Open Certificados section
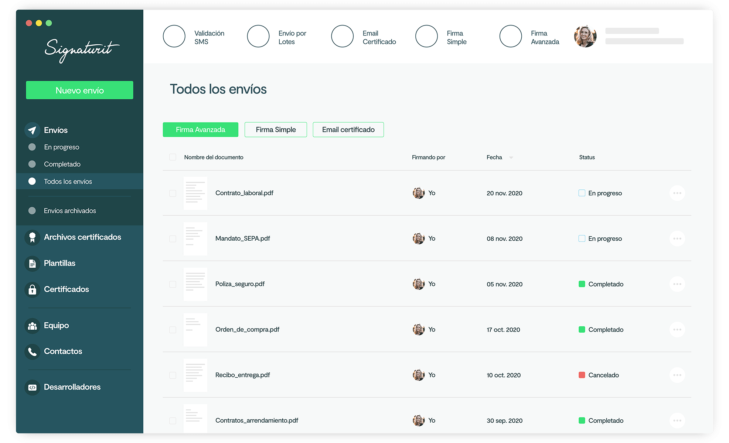The image size is (729, 443). [66, 288]
